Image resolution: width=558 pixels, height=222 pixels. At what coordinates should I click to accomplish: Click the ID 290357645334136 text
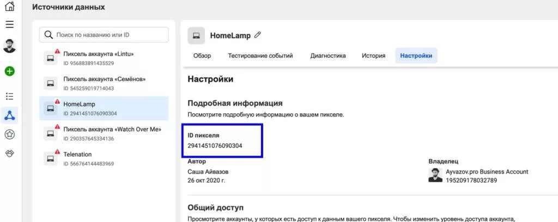89,139
